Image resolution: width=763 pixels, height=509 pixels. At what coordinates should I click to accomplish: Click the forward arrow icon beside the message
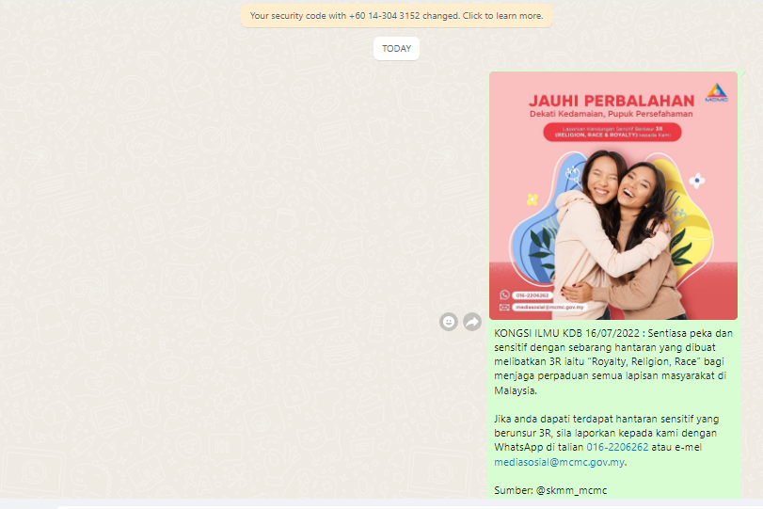472,322
